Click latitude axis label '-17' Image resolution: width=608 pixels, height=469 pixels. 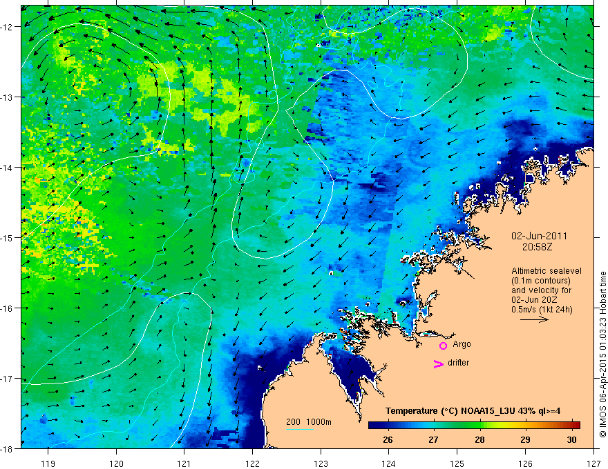(7, 379)
